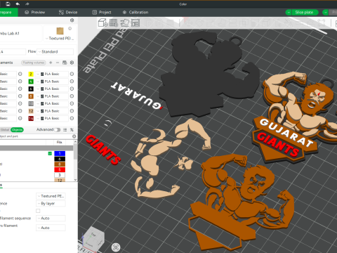Click brown filament 8 color swatch
Viewport: 337px width, 253px height.
(x=31, y=96)
